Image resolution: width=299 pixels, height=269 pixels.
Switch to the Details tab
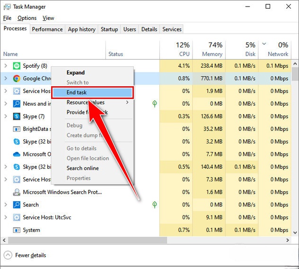click(149, 29)
